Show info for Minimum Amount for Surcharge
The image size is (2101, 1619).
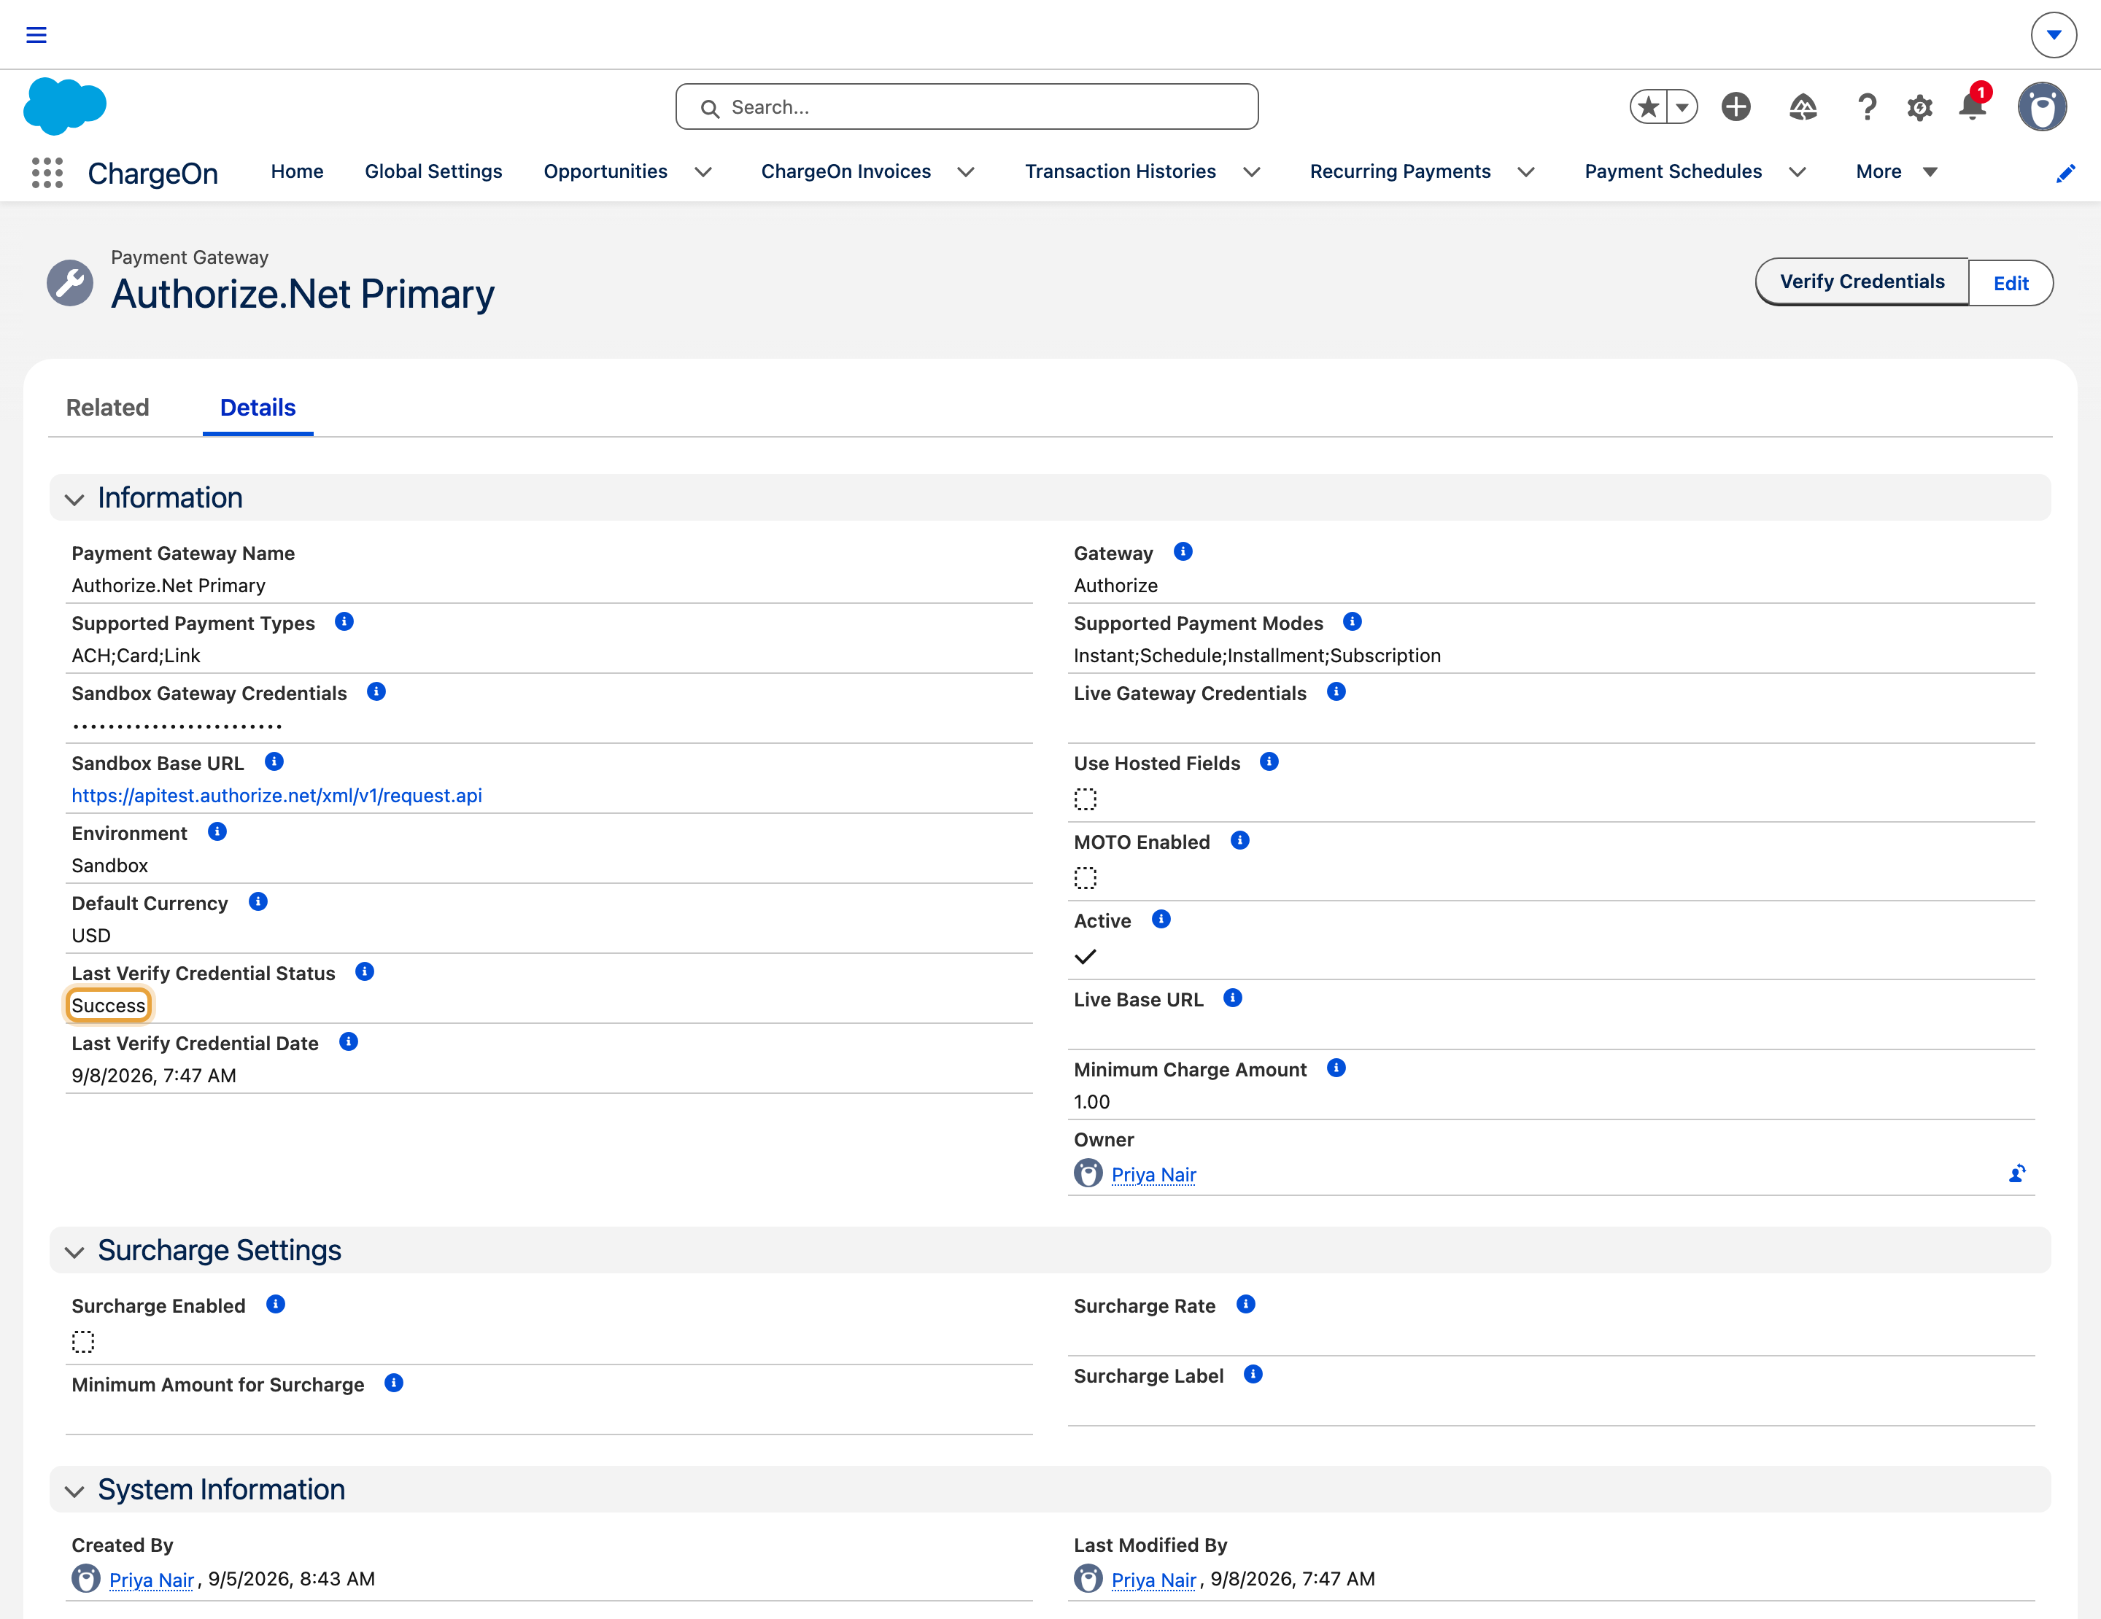393,1383
